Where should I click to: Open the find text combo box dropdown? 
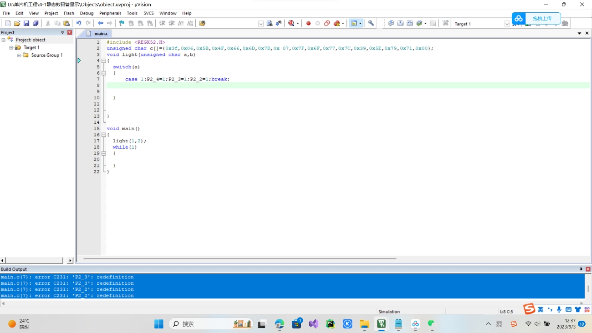coord(261,24)
